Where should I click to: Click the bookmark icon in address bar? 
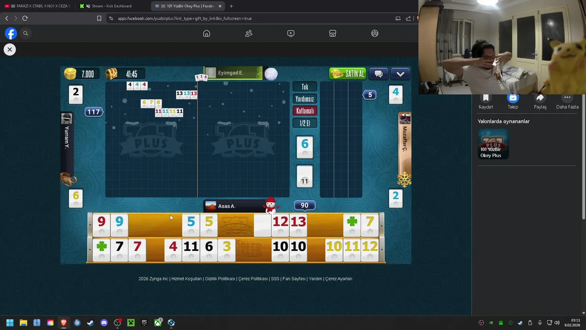[99, 18]
